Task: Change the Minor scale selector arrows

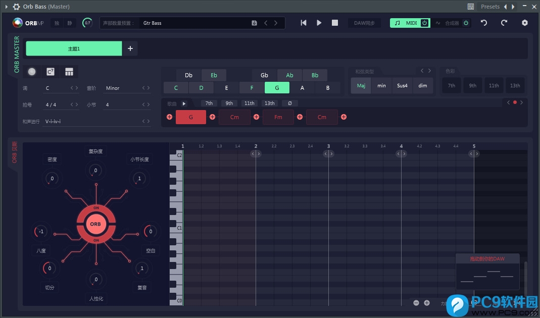Action: click(x=146, y=88)
